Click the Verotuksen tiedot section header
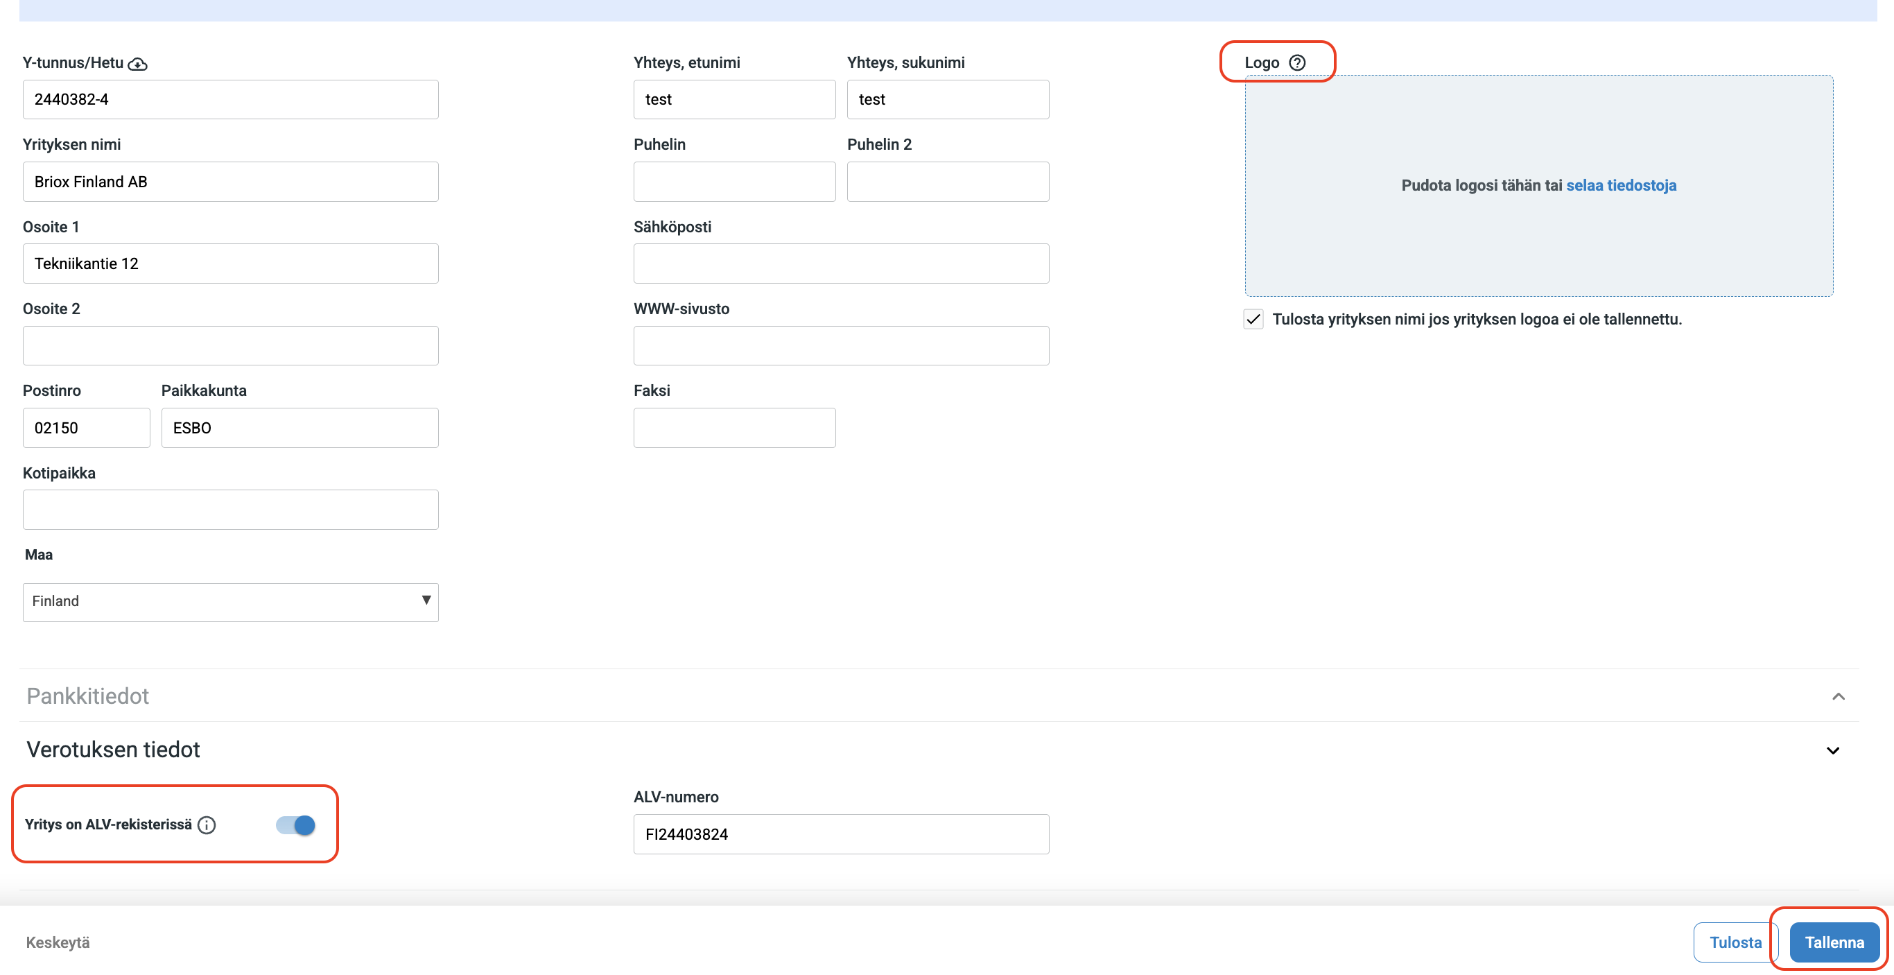 click(113, 749)
